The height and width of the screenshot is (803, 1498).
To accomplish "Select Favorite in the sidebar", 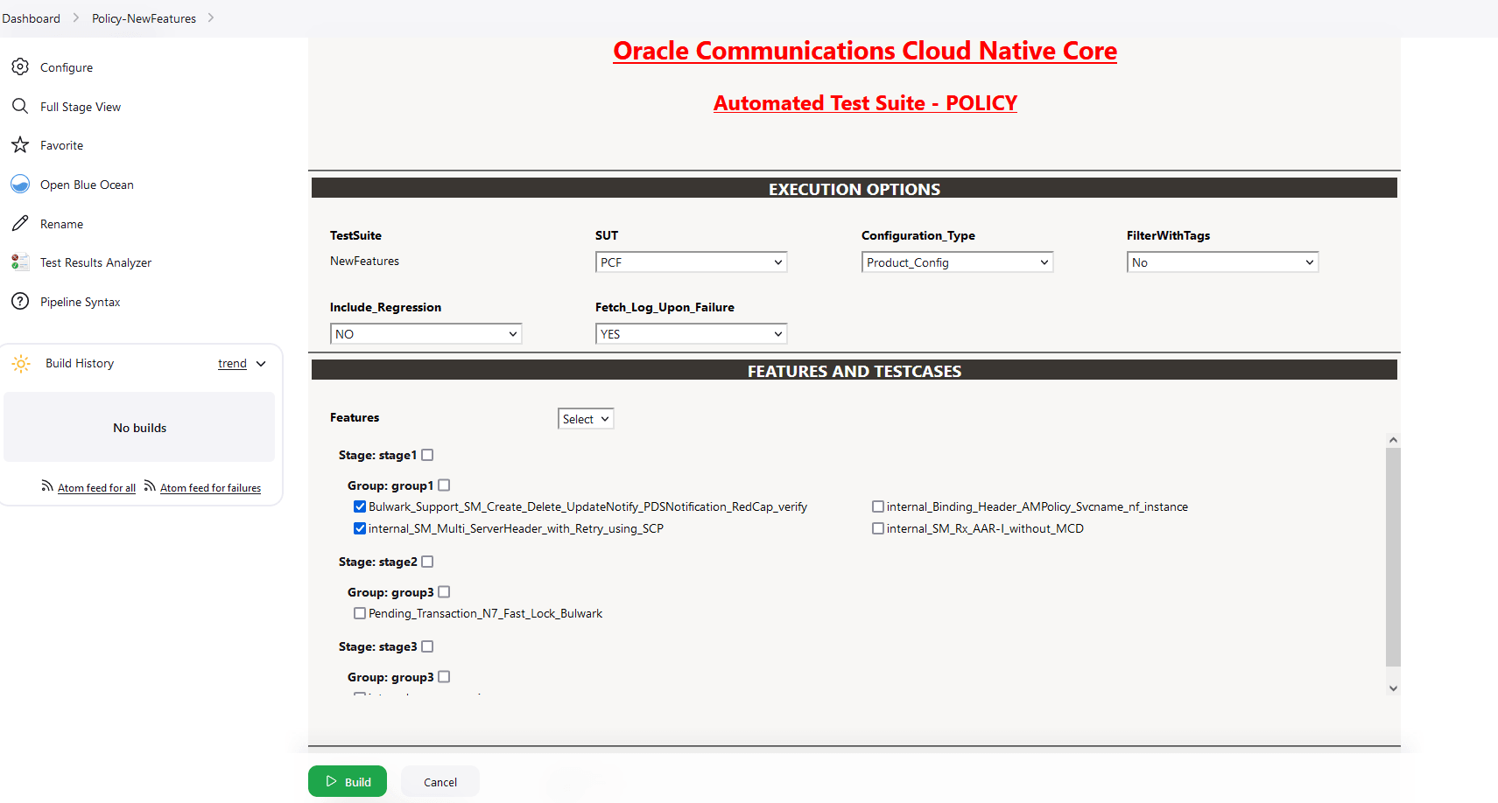I will [x=61, y=145].
